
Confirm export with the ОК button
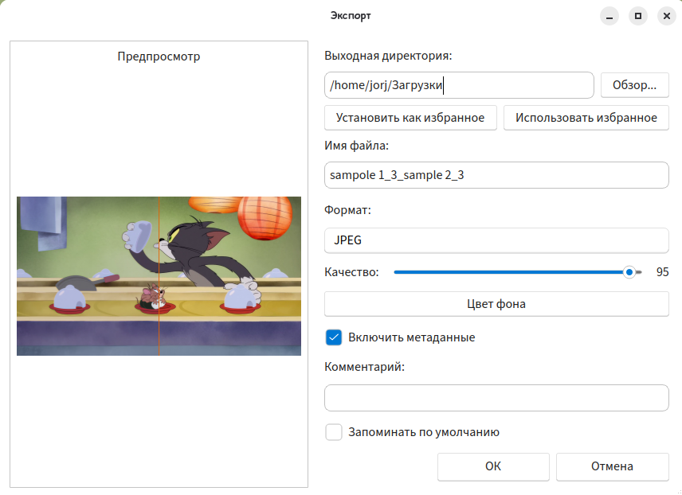tap(493, 466)
